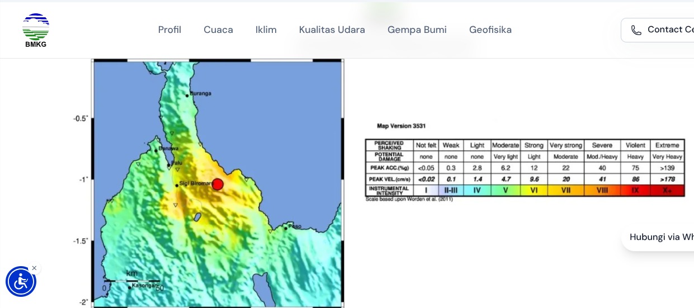Image resolution: width=694 pixels, height=308 pixels.
Task: Click the -1.5° latitude axis label
Action: (81, 241)
